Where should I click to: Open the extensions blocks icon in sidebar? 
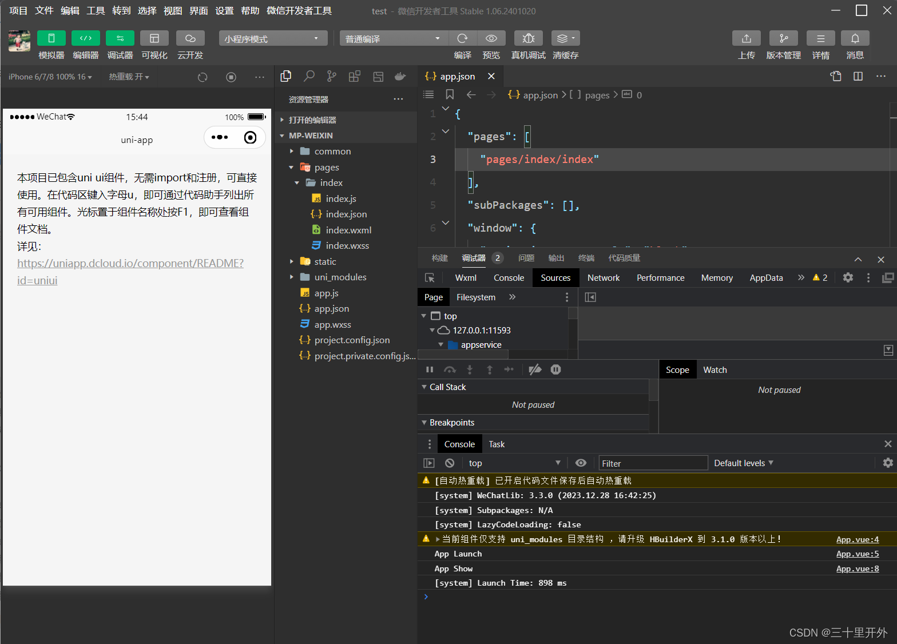pyautogui.click(x=355, y=76)
